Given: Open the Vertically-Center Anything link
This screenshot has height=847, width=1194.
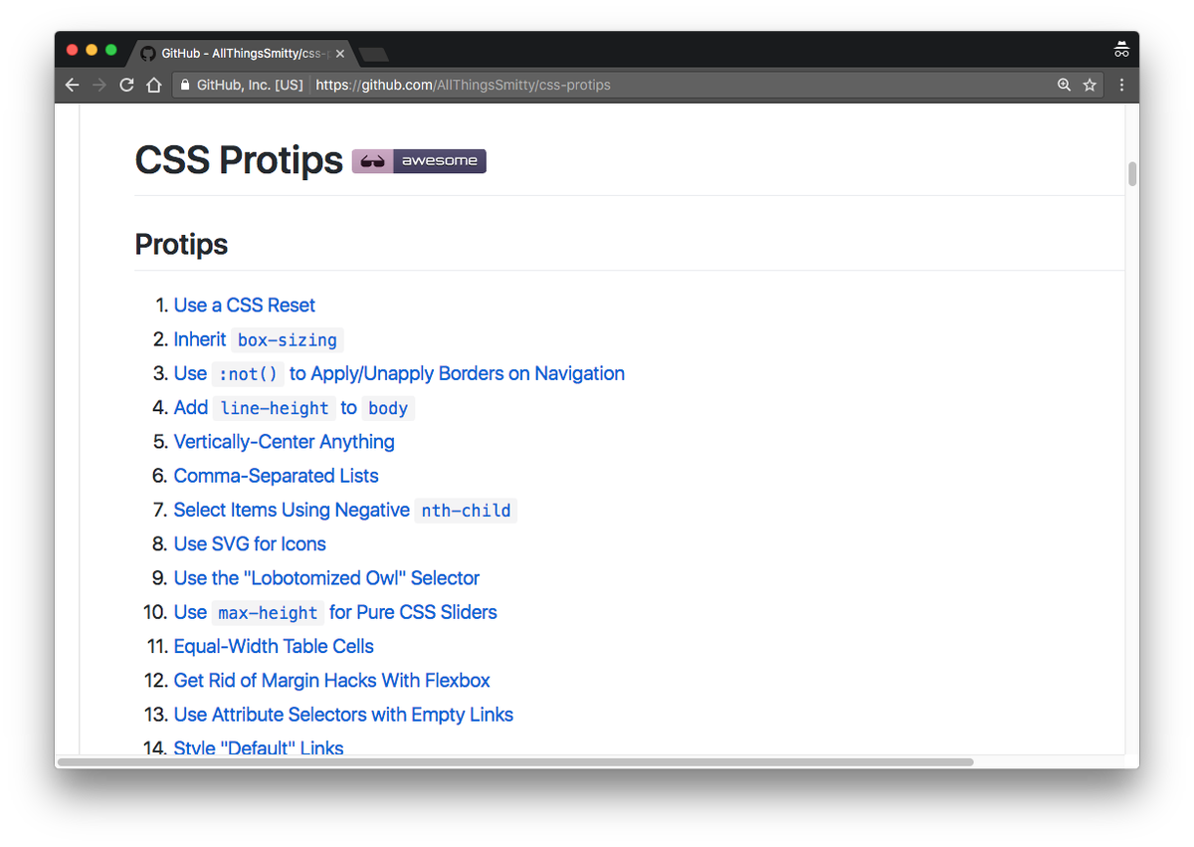Looking at the screenshot, I should coord(284,441).
